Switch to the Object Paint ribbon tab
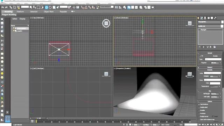Screen dimensions: 224x126 tap(49, 12)
